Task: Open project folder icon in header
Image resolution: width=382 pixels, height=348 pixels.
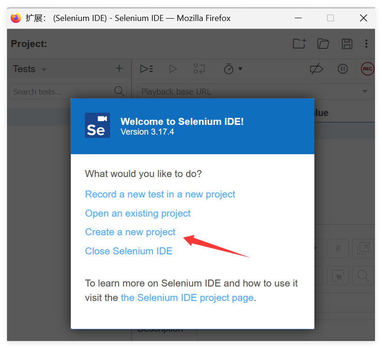Action: pyautogui.click(x=323, y=44)
